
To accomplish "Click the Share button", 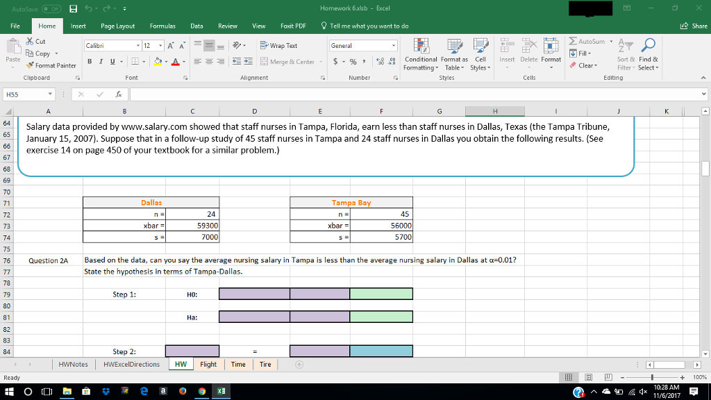I will point(693,26).
